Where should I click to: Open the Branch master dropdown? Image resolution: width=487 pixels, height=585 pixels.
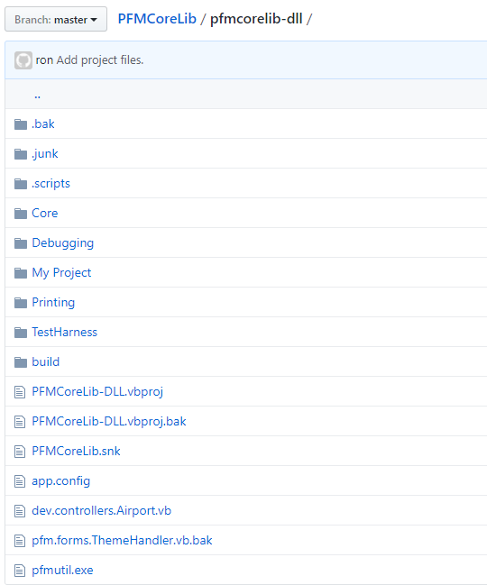click(x=56, y=20)
